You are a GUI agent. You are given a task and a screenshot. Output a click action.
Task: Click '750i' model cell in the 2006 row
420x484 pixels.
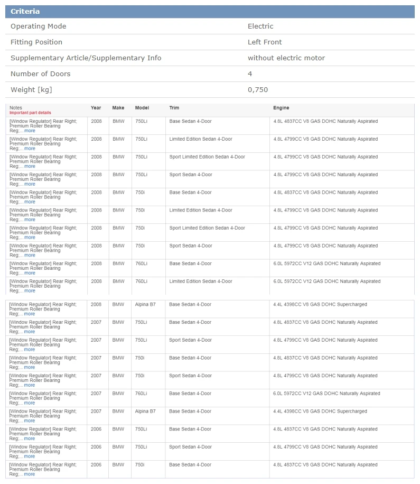[139, 464]
